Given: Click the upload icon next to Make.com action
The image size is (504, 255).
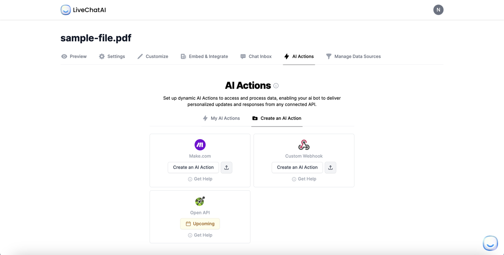Looking at the screenshot, I should (226, 167).
